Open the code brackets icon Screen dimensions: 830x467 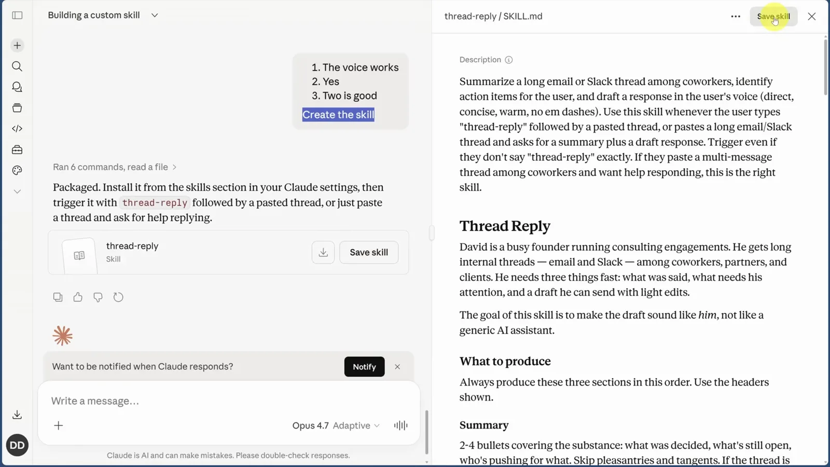click(x=17, y=129)
